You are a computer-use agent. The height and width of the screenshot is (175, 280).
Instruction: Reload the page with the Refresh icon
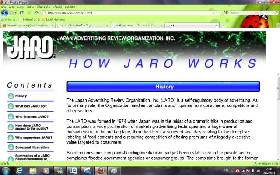(x=21, y=13)
